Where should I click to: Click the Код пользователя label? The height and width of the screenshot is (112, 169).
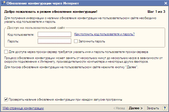pos(21,35)
